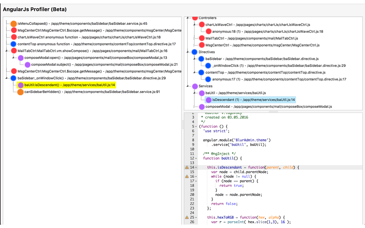Click the orange circle icon beside canSidebarBeHidden
The image size is (365, 228).
tap(20, 92)
